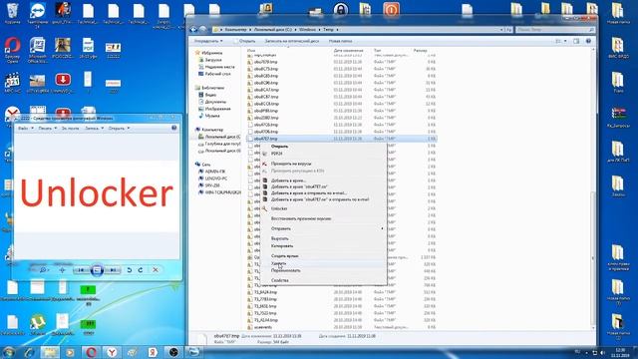Select PDF24 context menu entry
This screenshot has height=359, width=638.
(x=277, y=154)
